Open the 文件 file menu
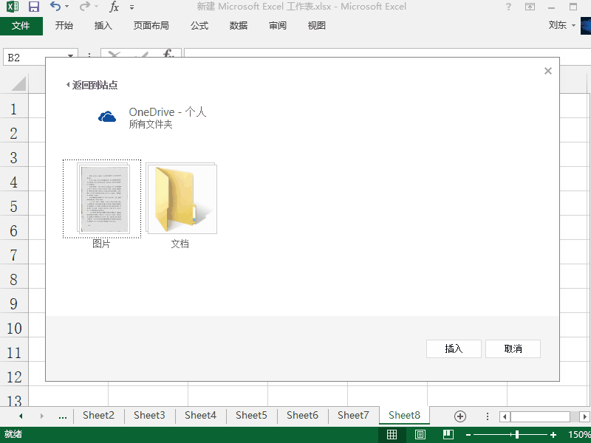 tap(21, 26)
